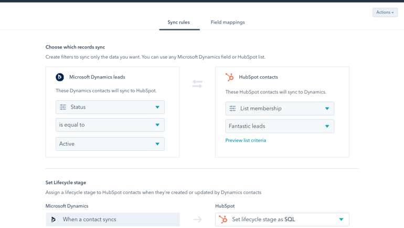Click the 'When a contact syncs' field
Image resolution: width=404 pixels, height=228 pixels.
coord(113,220)
